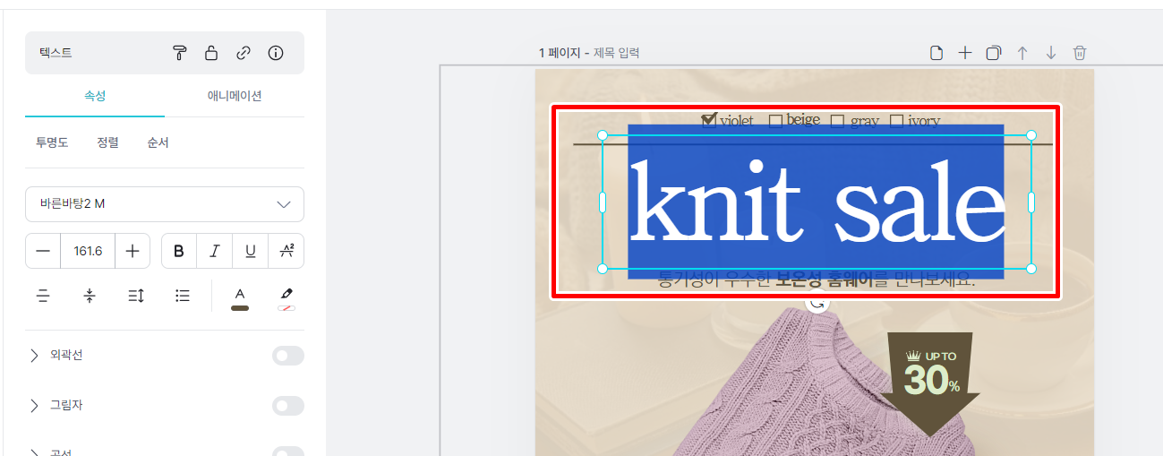
Task: Open the 바른바탕2 M font dropdown
Action: (x=165, y=204)
